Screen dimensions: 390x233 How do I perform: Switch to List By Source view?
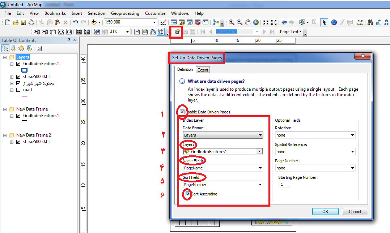pyautogui.click(x=13, y=48)
